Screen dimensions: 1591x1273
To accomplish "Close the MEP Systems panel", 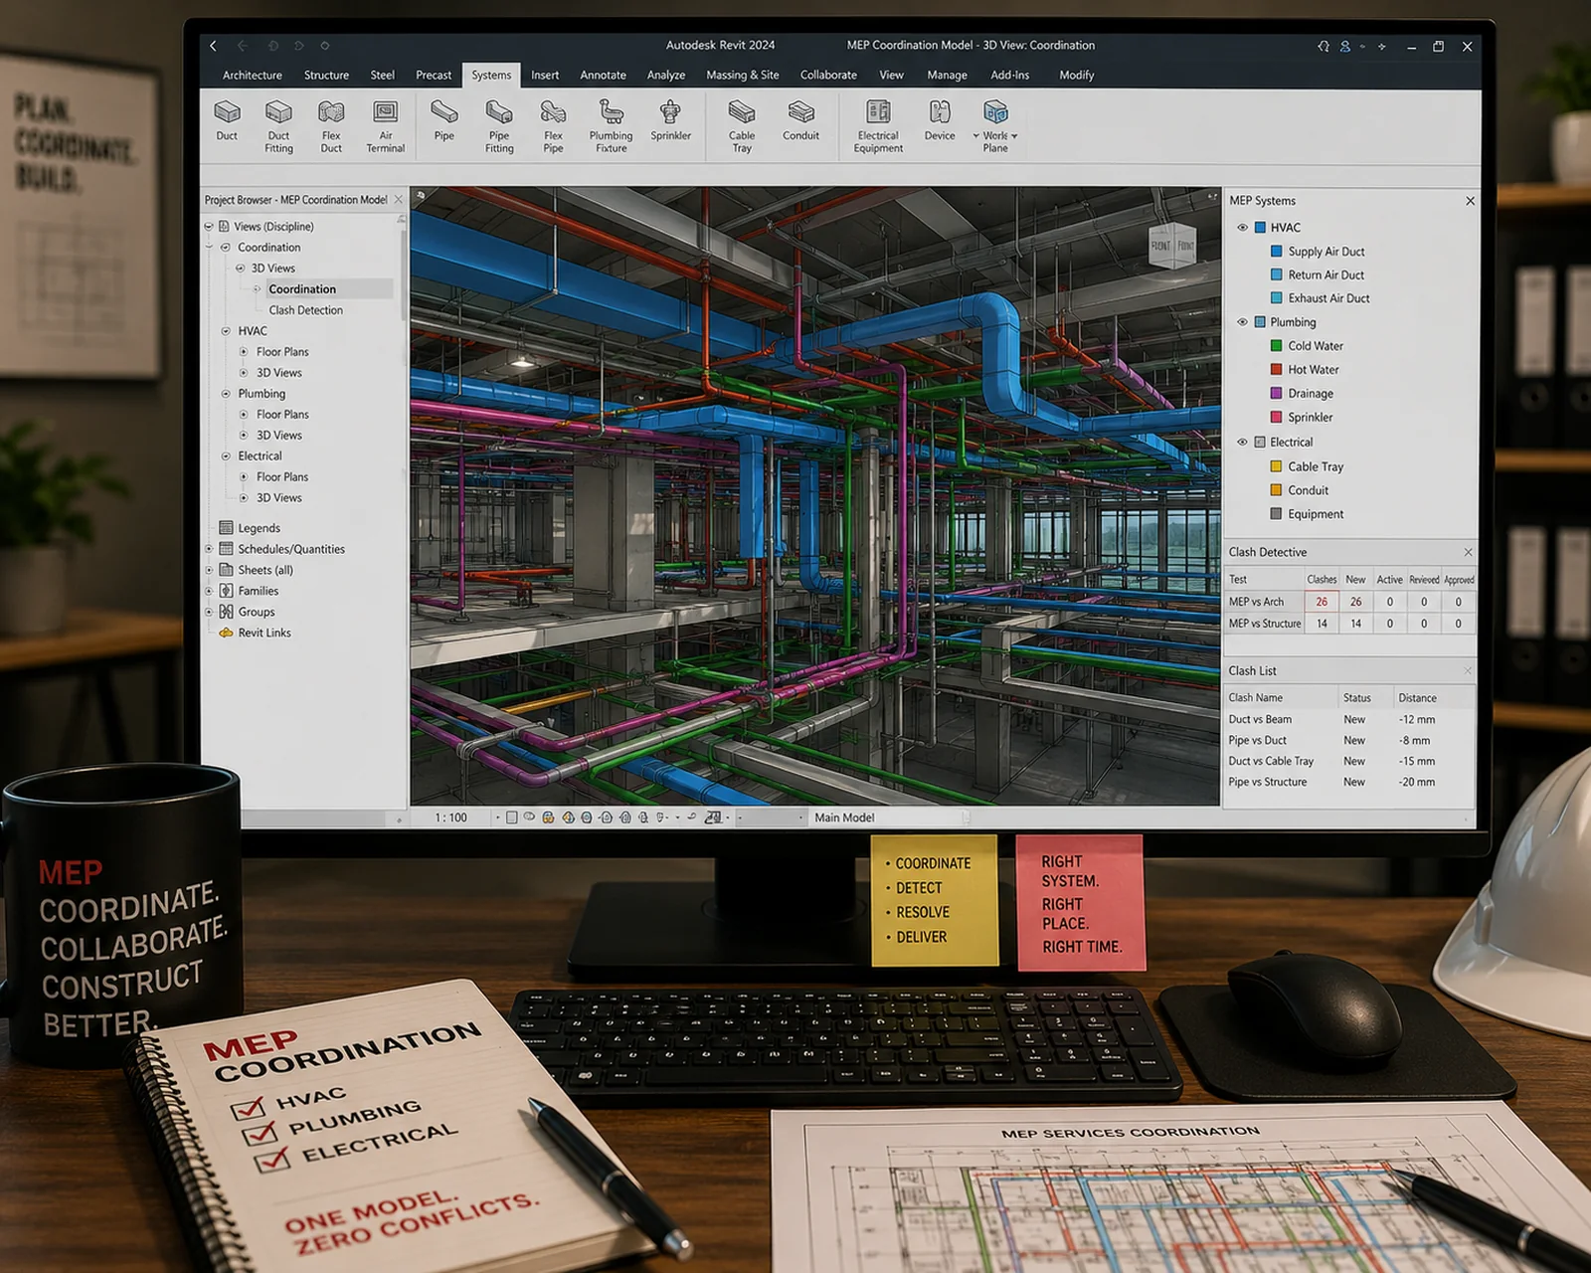I will tap(1470, 201).
